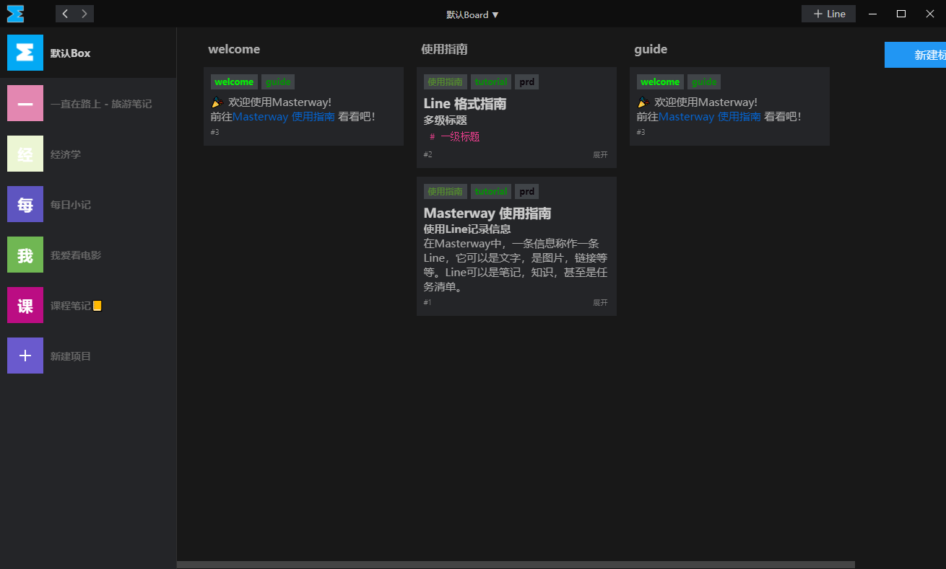This screenshot has height=569, width=946.
Task: Click the plus icon for 新建项目
Action: coord(25,356)
